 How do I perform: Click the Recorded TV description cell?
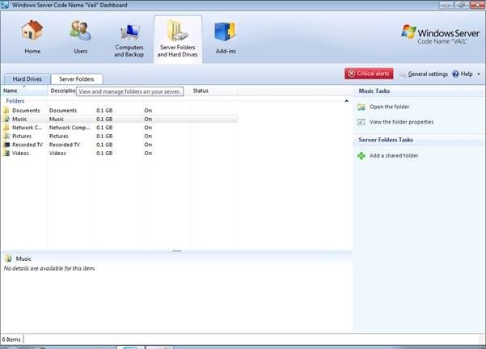(x=65, y=145)
